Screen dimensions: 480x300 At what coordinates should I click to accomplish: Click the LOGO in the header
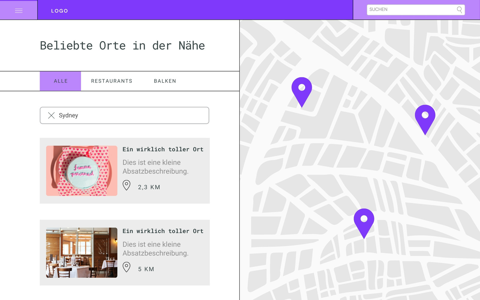click(x=60, y=10)
